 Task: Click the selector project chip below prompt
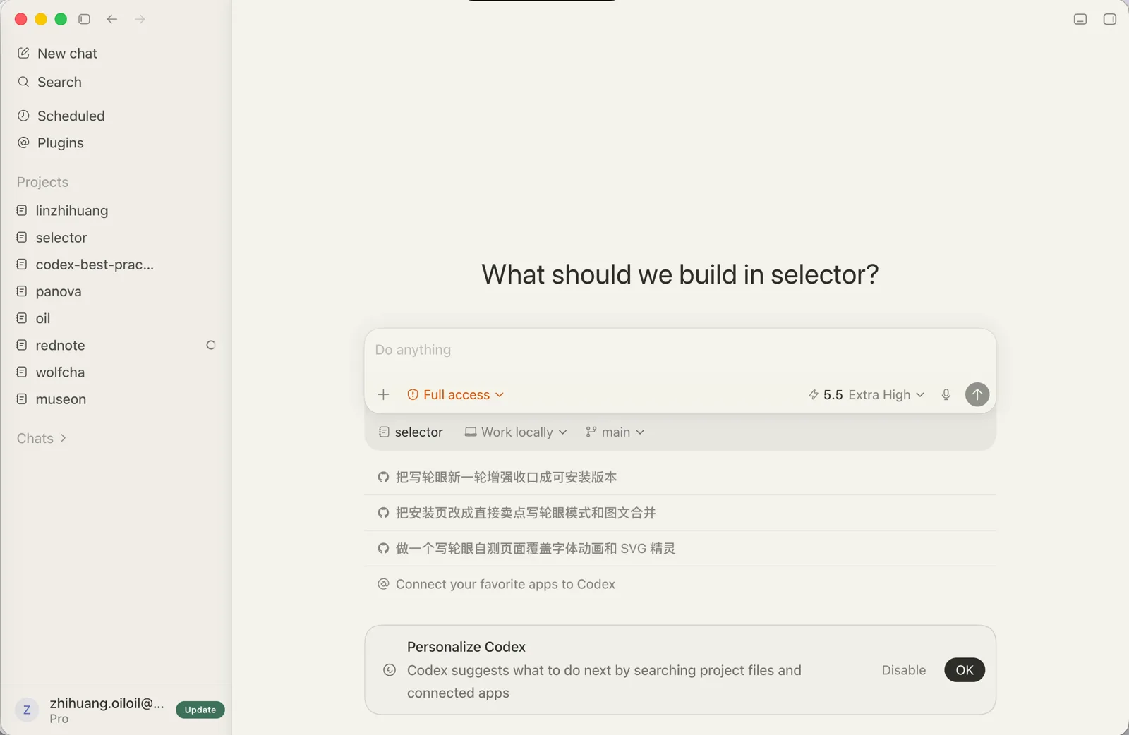click(411, 432)
